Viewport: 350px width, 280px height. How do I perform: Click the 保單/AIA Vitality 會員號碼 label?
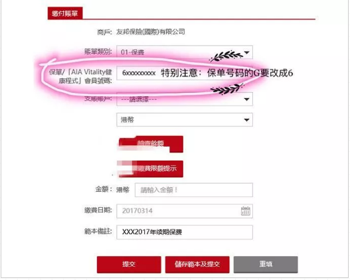pyautogui.click(x=80, y=76)
